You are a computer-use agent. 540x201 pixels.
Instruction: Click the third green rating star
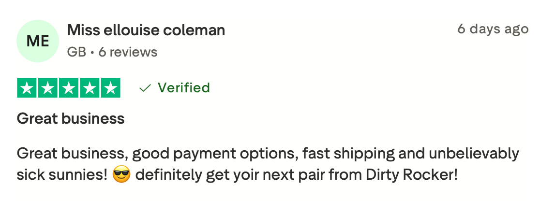[x=69, y=88]
